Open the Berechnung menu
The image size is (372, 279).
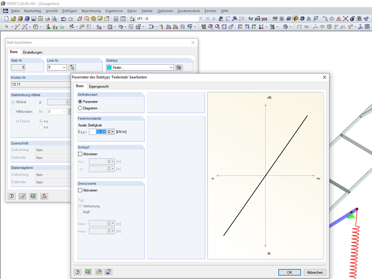91,11
